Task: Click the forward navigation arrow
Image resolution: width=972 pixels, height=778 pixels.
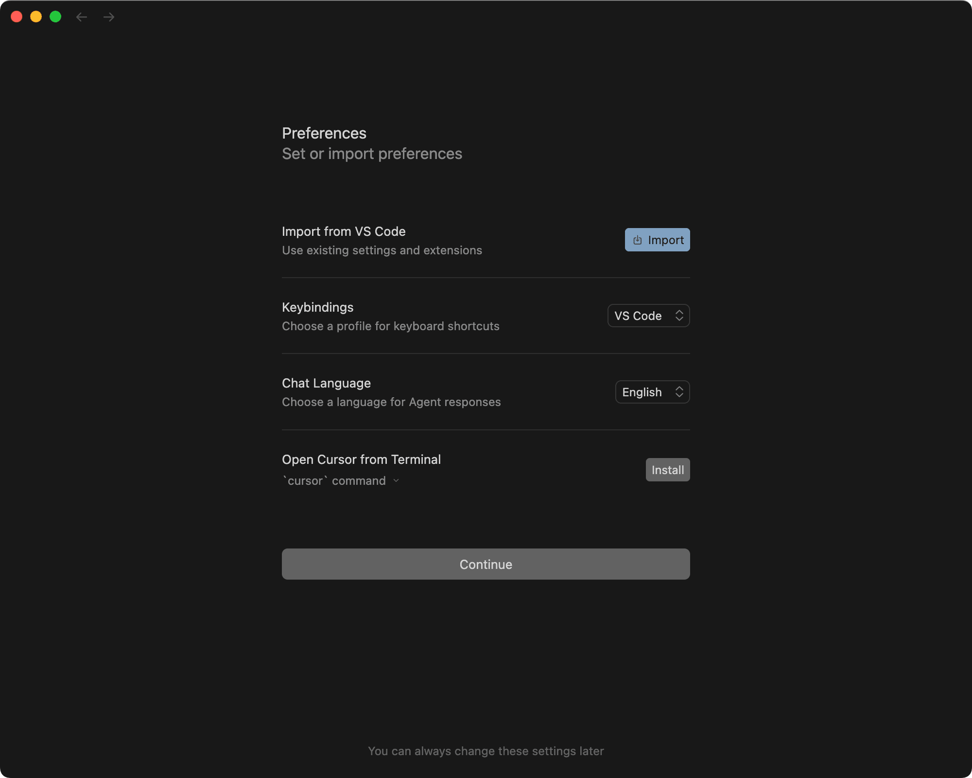Action: (x=108, y=17)
